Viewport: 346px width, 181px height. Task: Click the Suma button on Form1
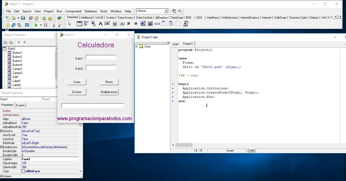77,82
